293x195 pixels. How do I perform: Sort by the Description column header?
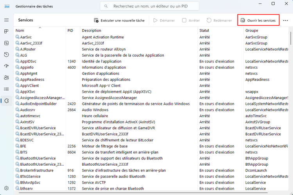[91, 30]
